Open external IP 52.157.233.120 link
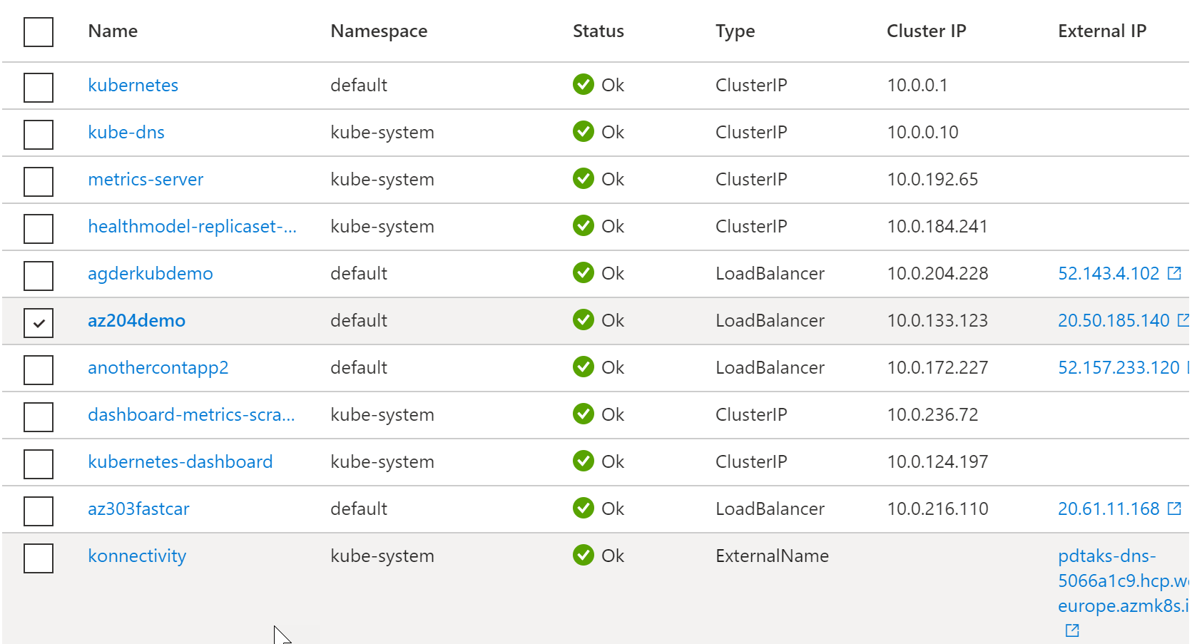This screenshot has height=644, width=1202. (x=1118, y=367)
